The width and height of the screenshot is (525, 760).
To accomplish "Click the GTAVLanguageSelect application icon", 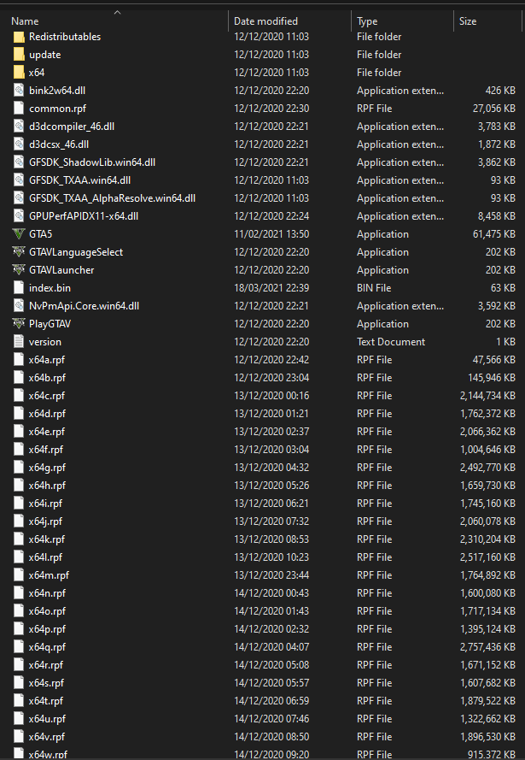I will tap(19, 252).
